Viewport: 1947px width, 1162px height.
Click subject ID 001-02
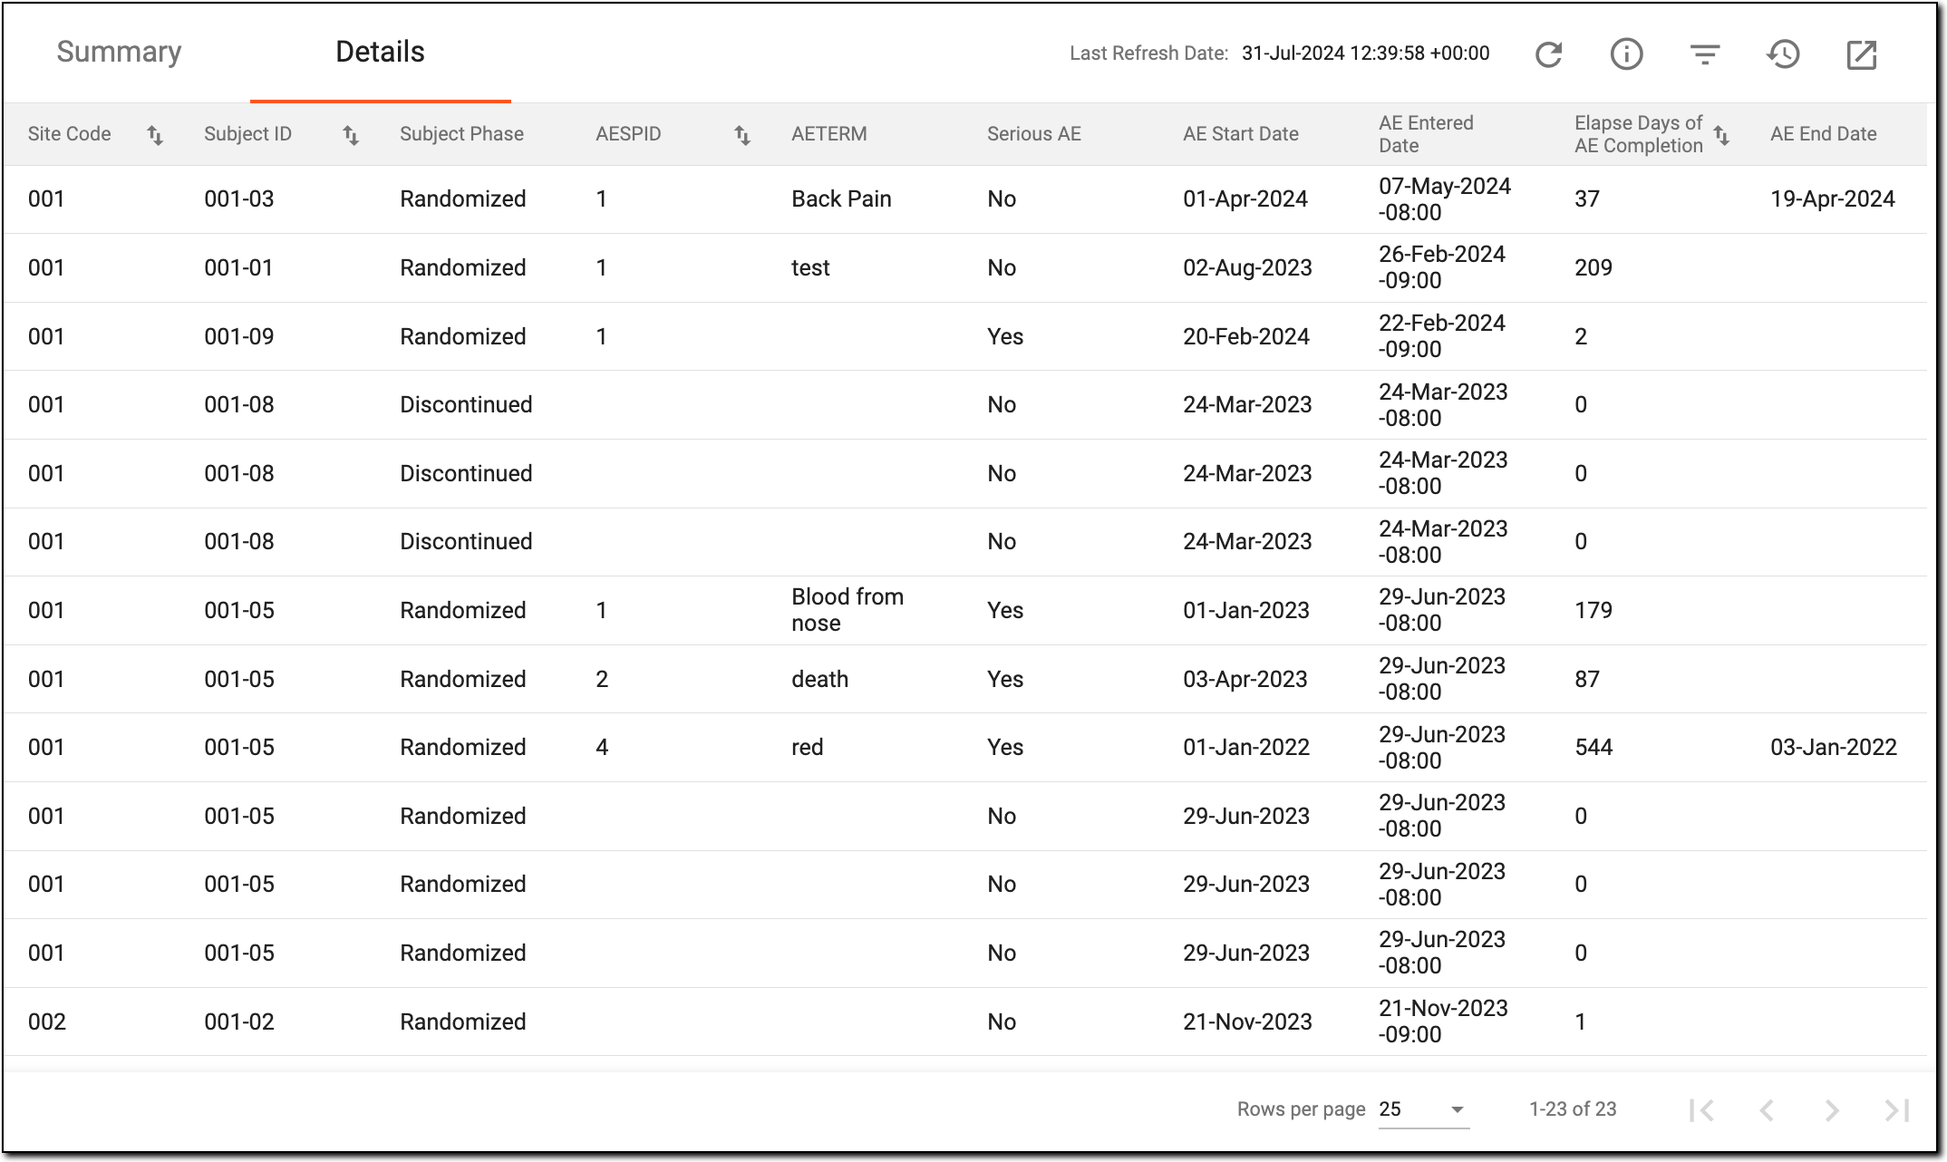[238, 1022]
